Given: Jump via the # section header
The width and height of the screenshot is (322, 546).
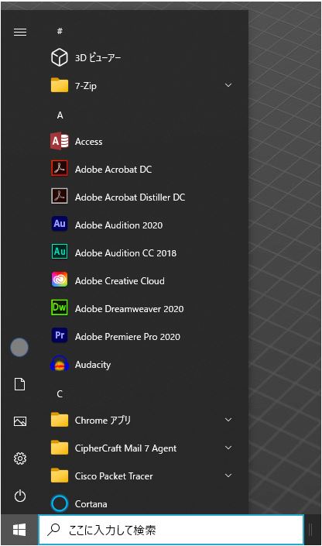Looking at the screenshot, I should point(60,31).
